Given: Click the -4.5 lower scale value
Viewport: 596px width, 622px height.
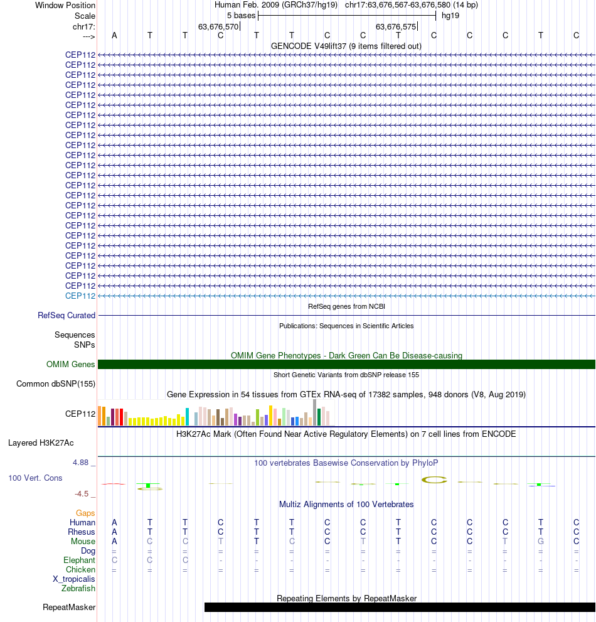Looking at the screenshot, I should point(82,494).
